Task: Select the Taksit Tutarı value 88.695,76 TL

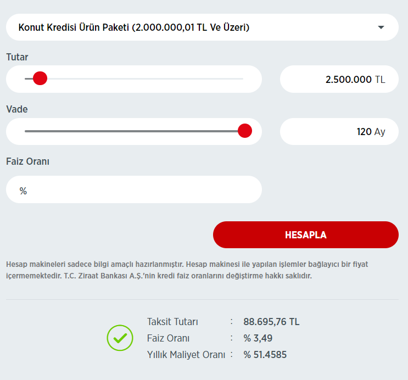Action: (271, 322)
